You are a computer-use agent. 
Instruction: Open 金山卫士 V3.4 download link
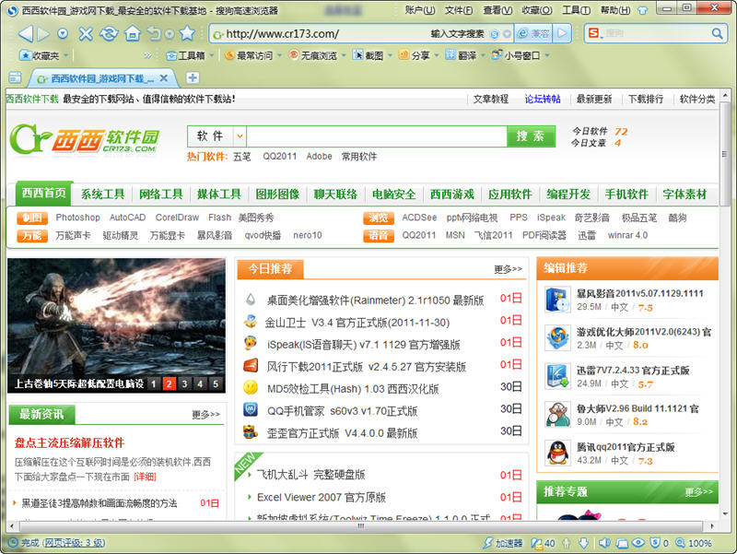click(357, 322)
